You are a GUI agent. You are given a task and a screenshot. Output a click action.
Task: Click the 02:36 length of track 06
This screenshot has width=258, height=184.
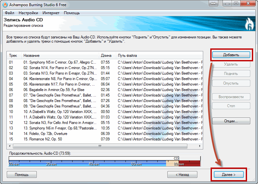coord(105,90)
